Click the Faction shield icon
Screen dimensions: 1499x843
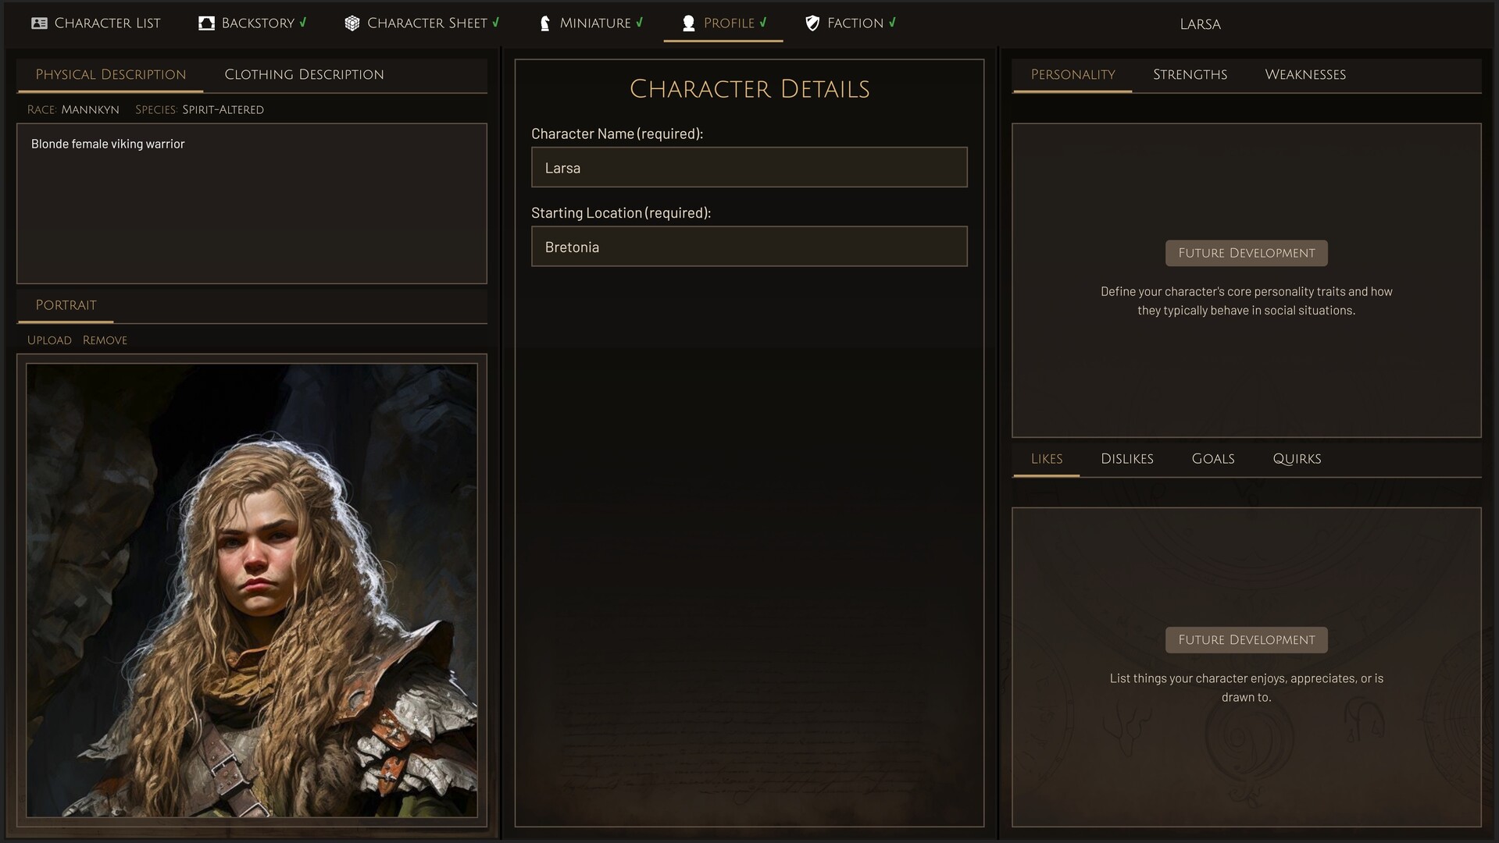point(812,23)
